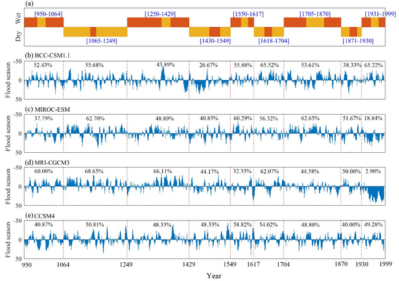Screen dimensions: 399x281
Task: Click the (c) MIROC-ESM panel title
Action: click(47, 109)
